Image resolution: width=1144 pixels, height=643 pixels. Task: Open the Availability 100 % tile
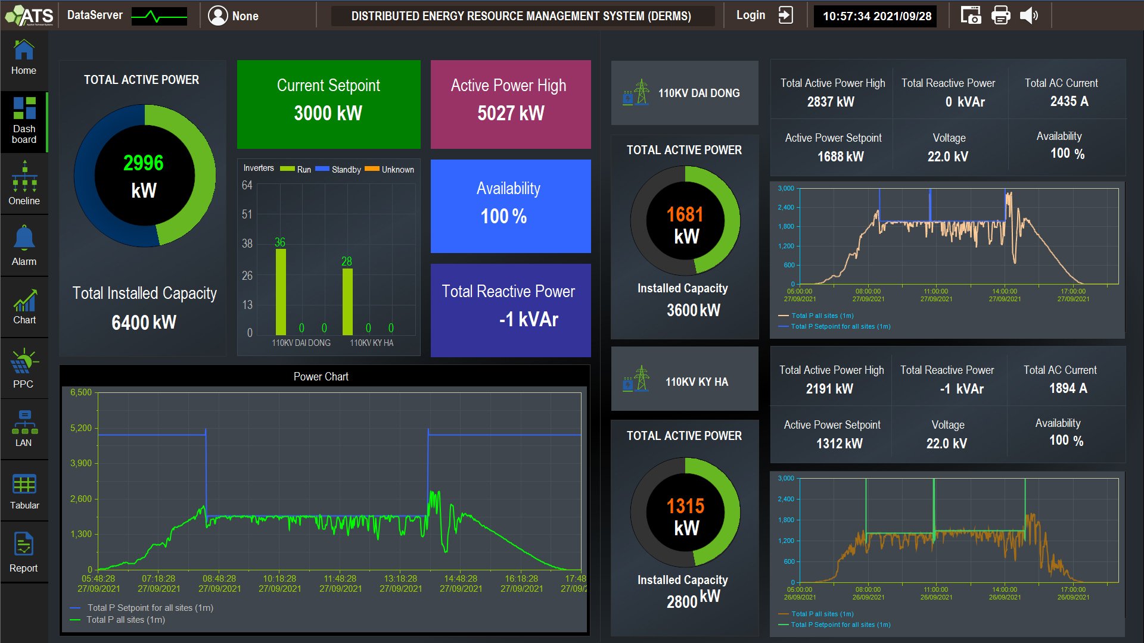tap(511, 206)
